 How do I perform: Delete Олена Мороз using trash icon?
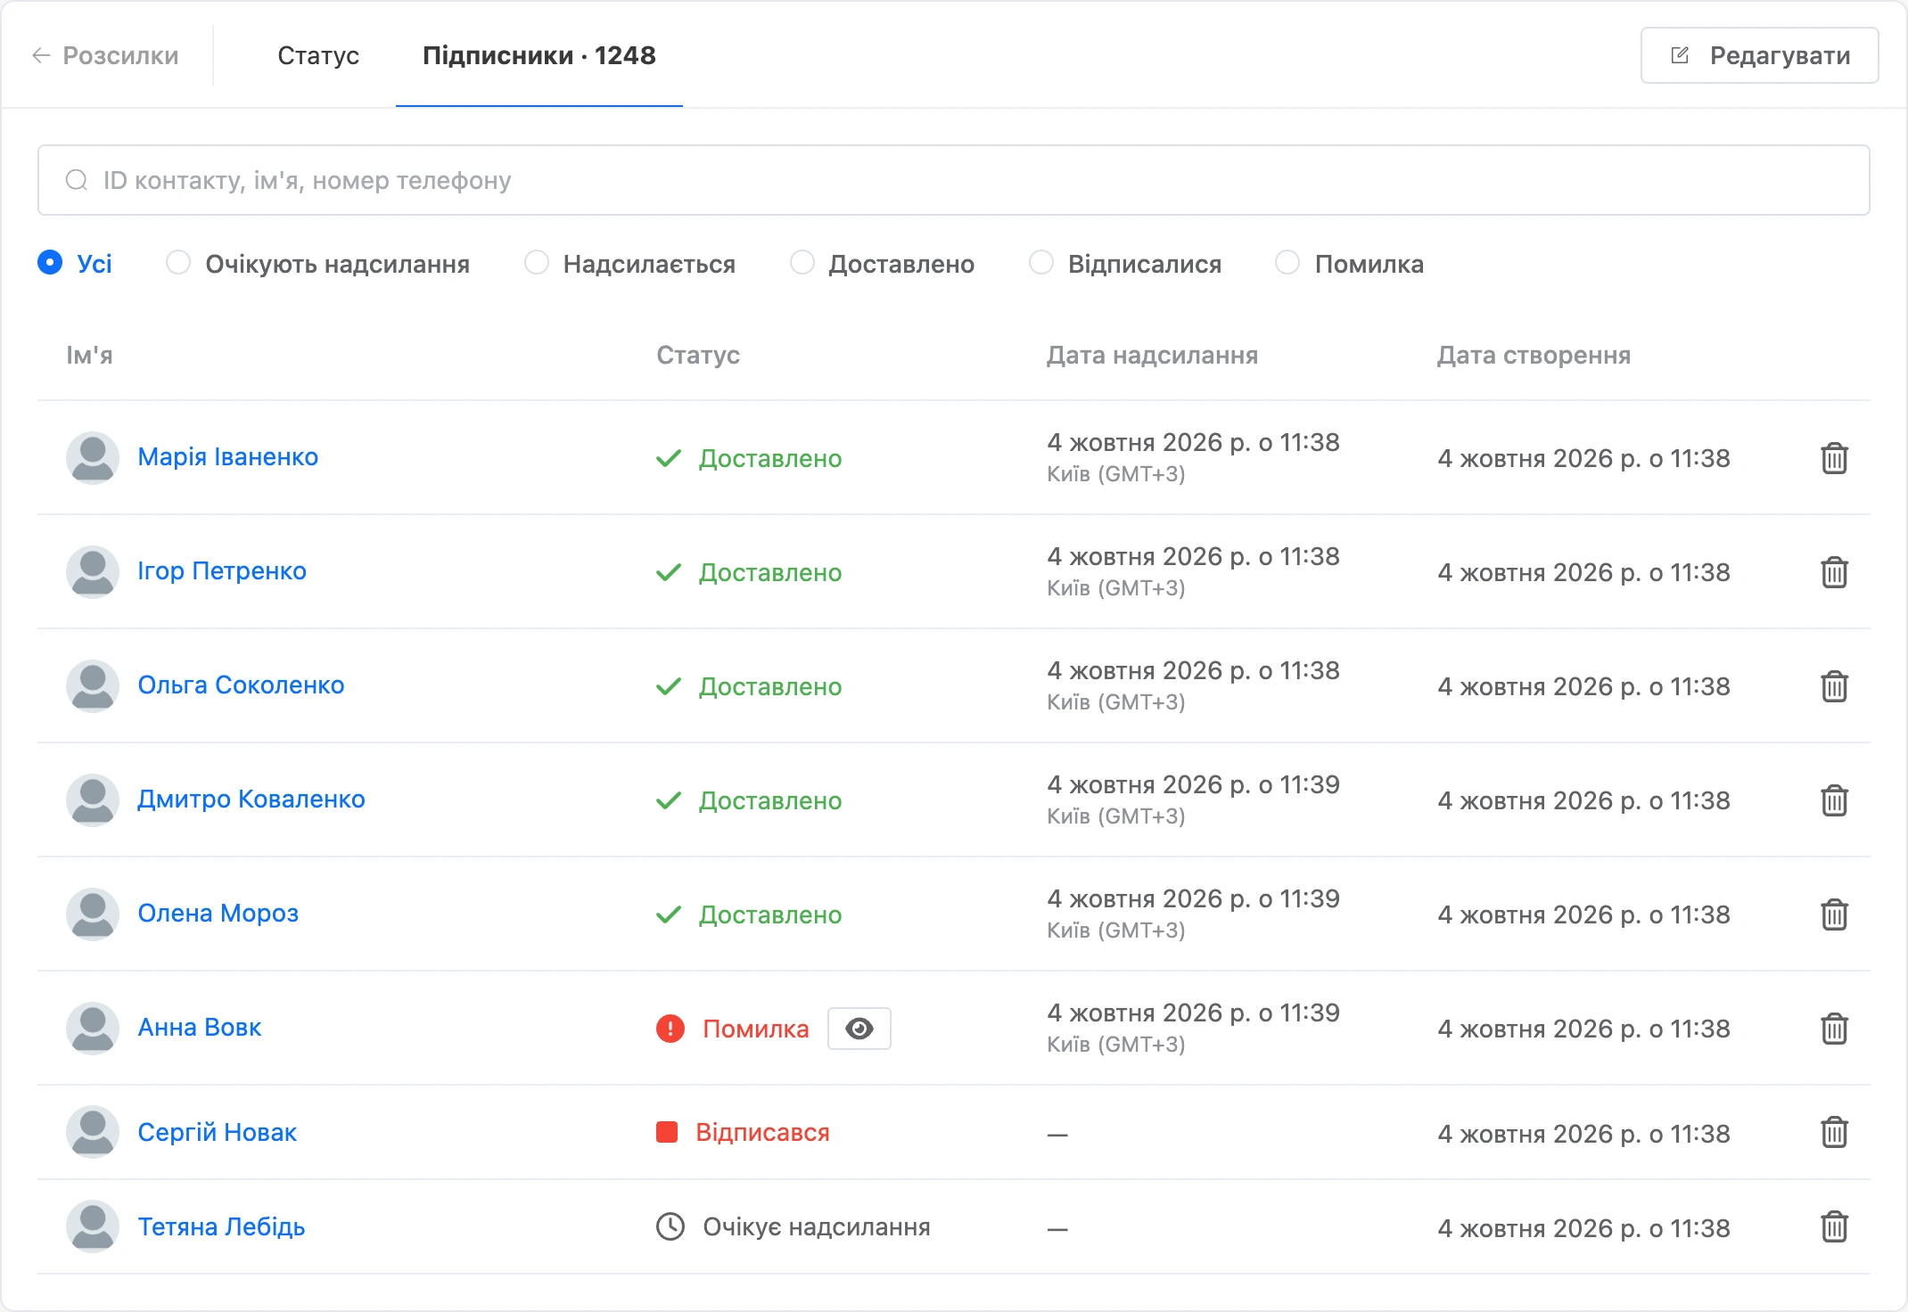pos(1834,914)
